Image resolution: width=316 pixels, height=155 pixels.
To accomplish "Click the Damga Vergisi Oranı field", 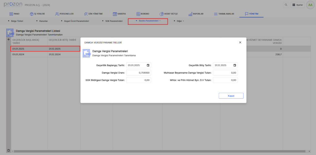I will [139, 73].
